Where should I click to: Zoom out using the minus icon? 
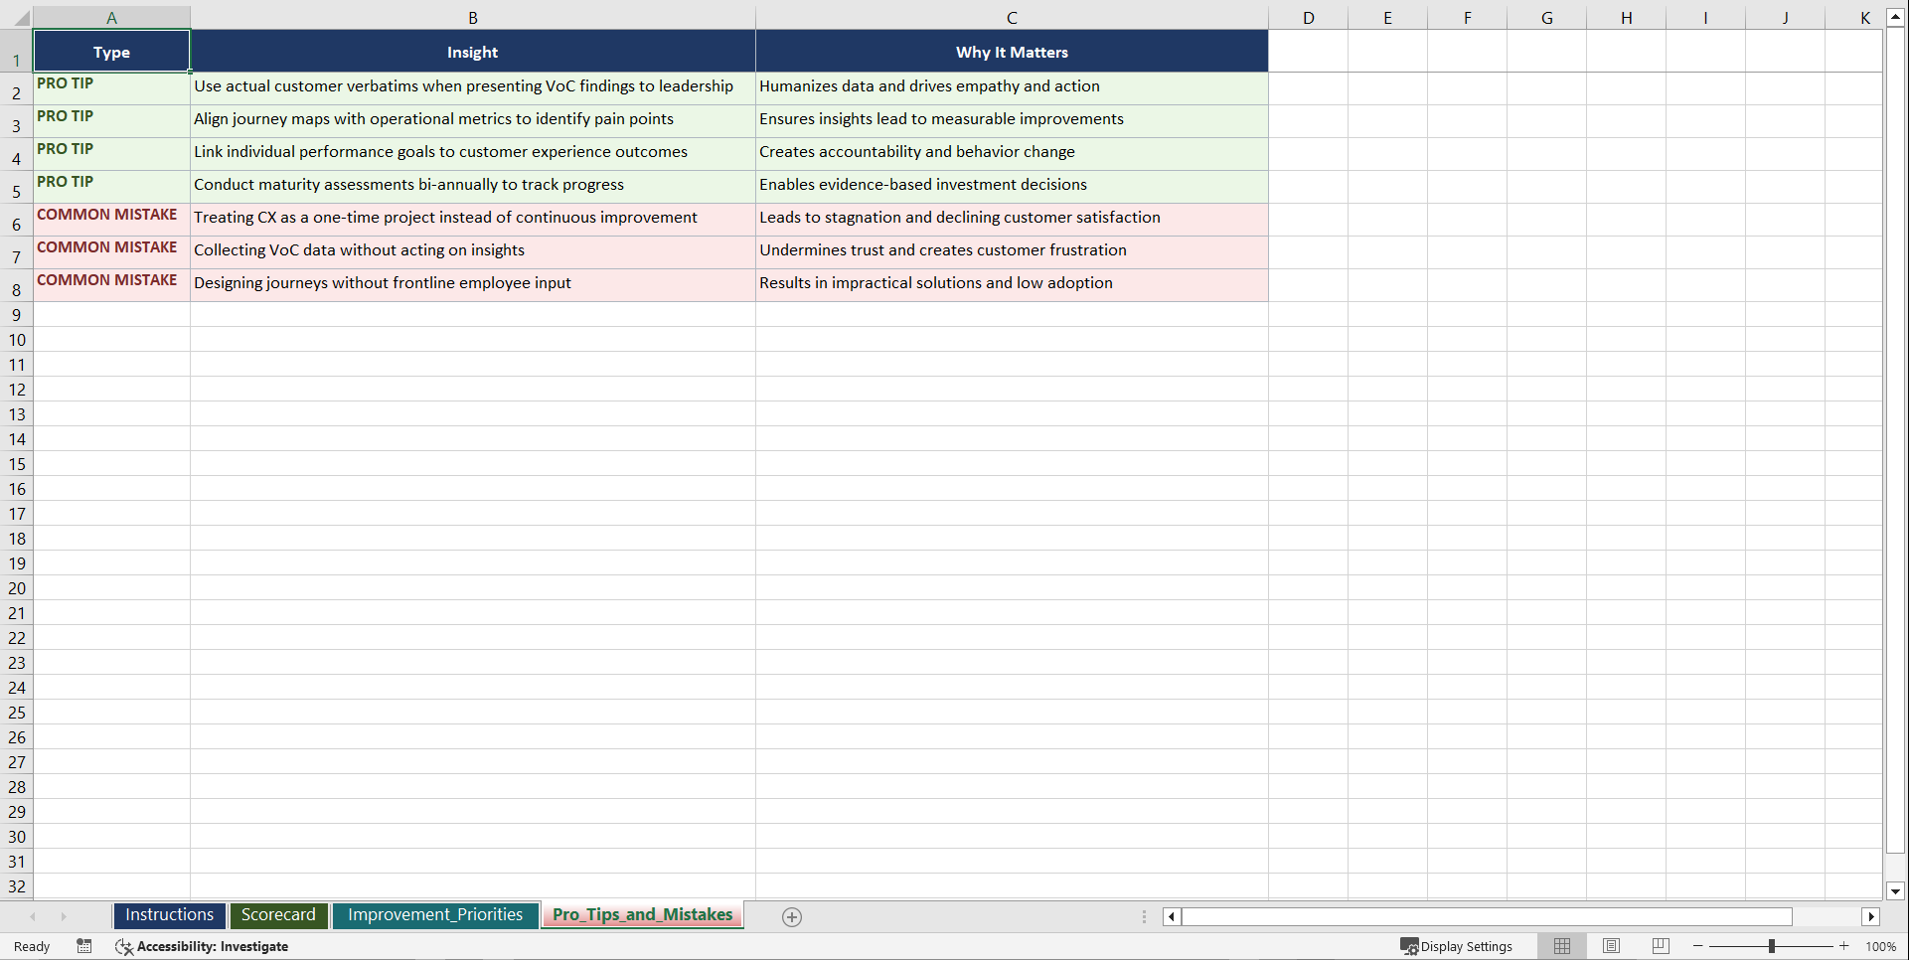click(x=1697, y=946)
